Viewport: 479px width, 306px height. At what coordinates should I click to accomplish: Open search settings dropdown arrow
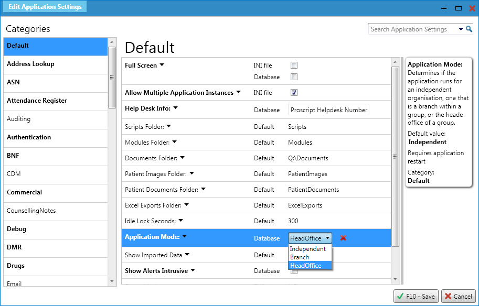coord(461,29)
